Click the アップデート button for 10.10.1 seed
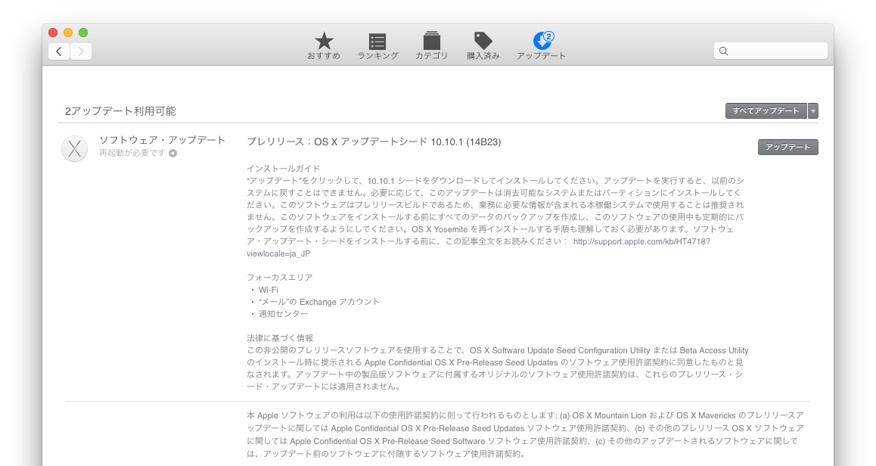Viewport: 876px width, 466px height. tap(787, 147)
